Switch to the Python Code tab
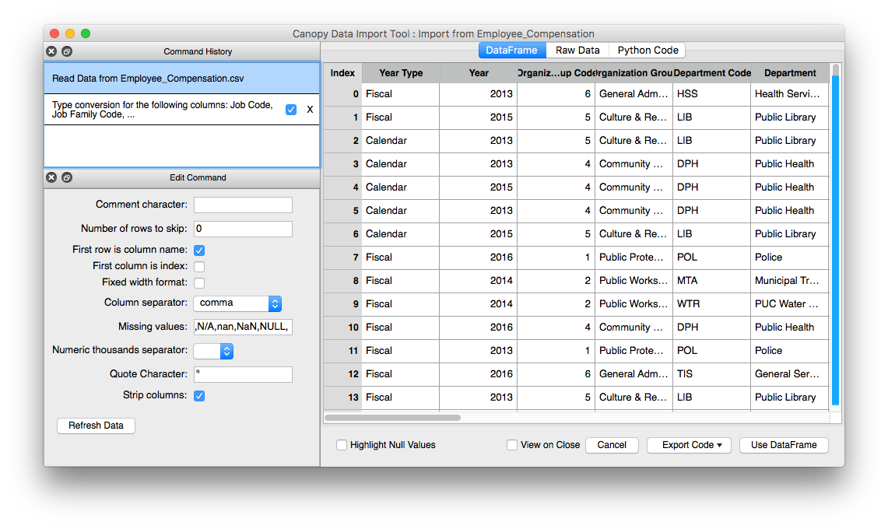 pyautogui.click(x=647, y=50)
